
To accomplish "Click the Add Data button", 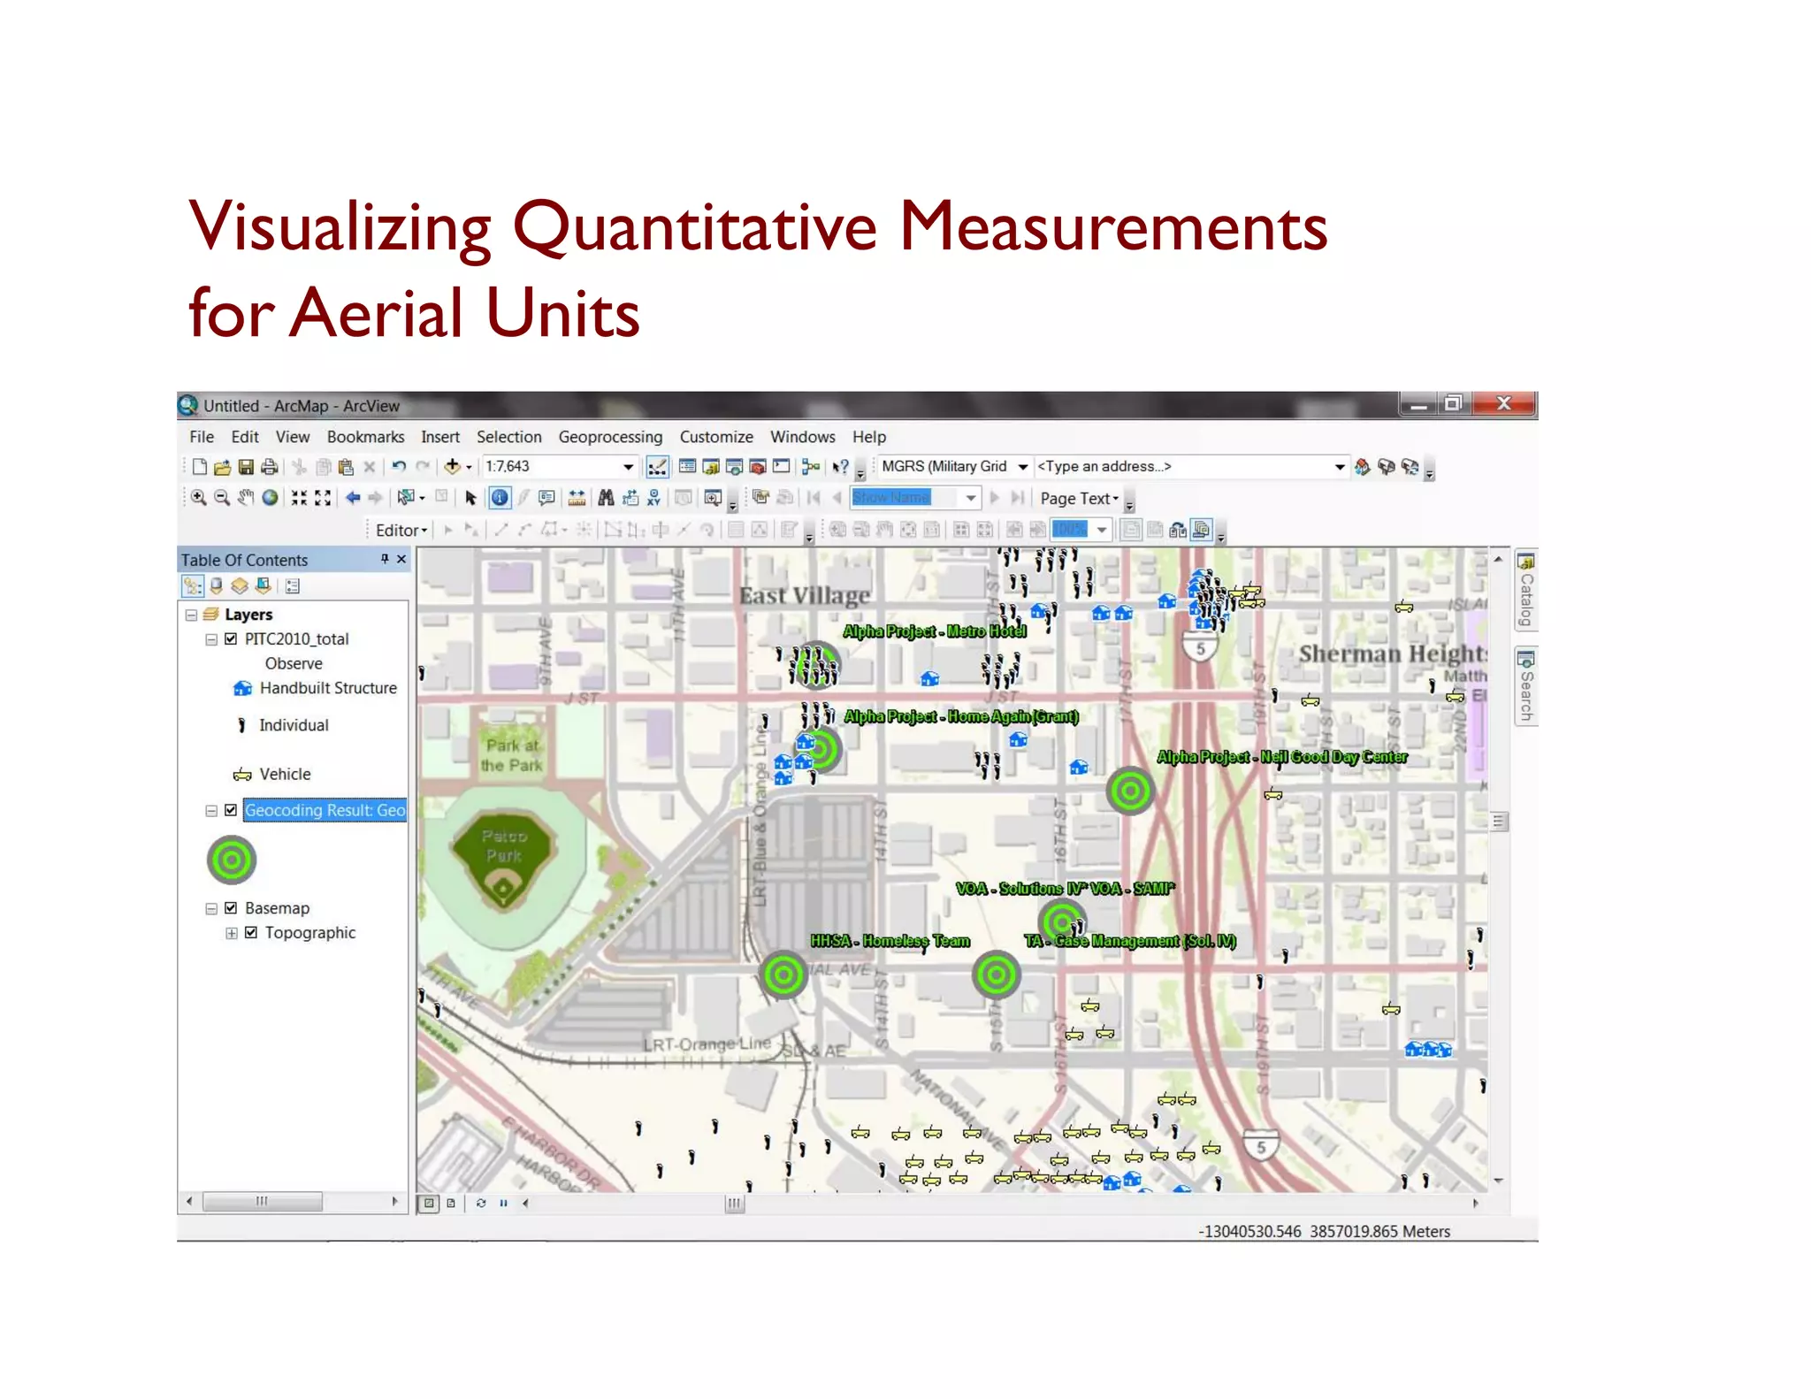I will (452, 467).
